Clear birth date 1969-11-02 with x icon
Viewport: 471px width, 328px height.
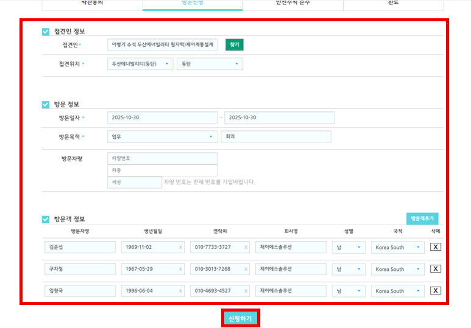pos(180,248)
